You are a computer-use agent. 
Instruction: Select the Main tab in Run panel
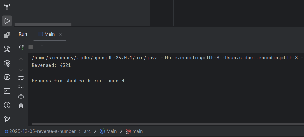49,34
